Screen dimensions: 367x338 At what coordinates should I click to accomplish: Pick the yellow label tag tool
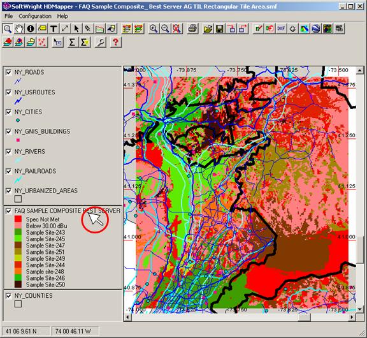(42, 29)
